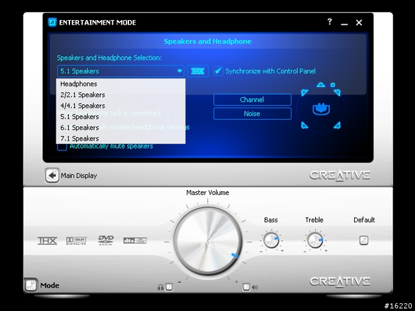Screen dimensions: 415x311
Task: Click the Creative logo beside Main Display
Action: 340,176
